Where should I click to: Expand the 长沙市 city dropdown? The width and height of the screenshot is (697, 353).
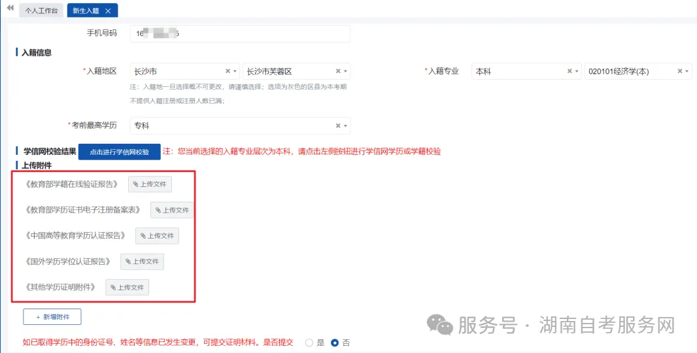point(235,71)
